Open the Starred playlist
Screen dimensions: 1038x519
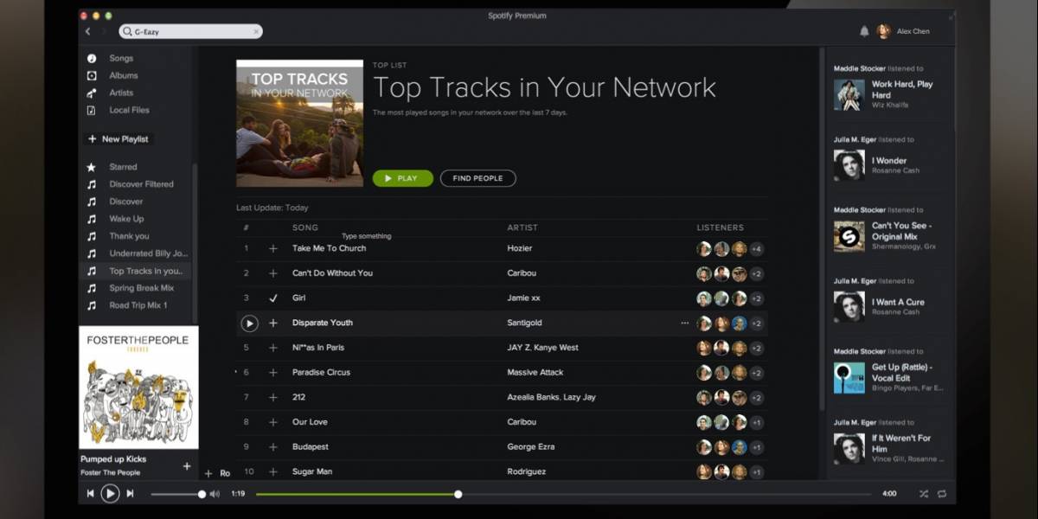(123, 167)
